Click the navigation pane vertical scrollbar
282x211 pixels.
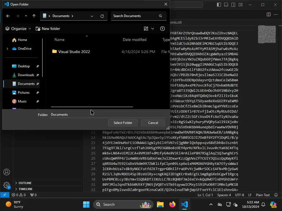click(42, 58)
